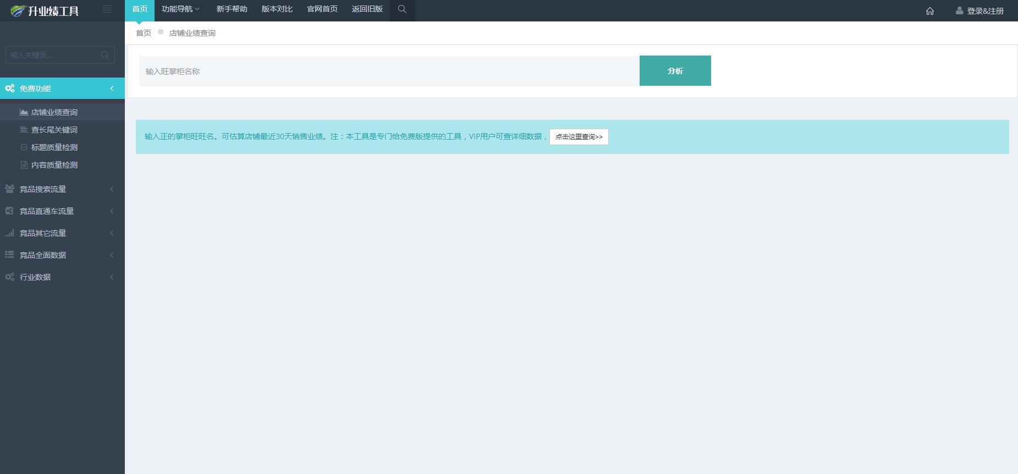Screen dimensions: 1018x474
Task: Collapse the 免费功能 section chevron
Action: pos(112,89)
